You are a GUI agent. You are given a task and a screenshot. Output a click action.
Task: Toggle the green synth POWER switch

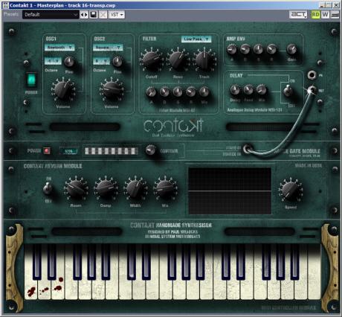click(31, 80)
